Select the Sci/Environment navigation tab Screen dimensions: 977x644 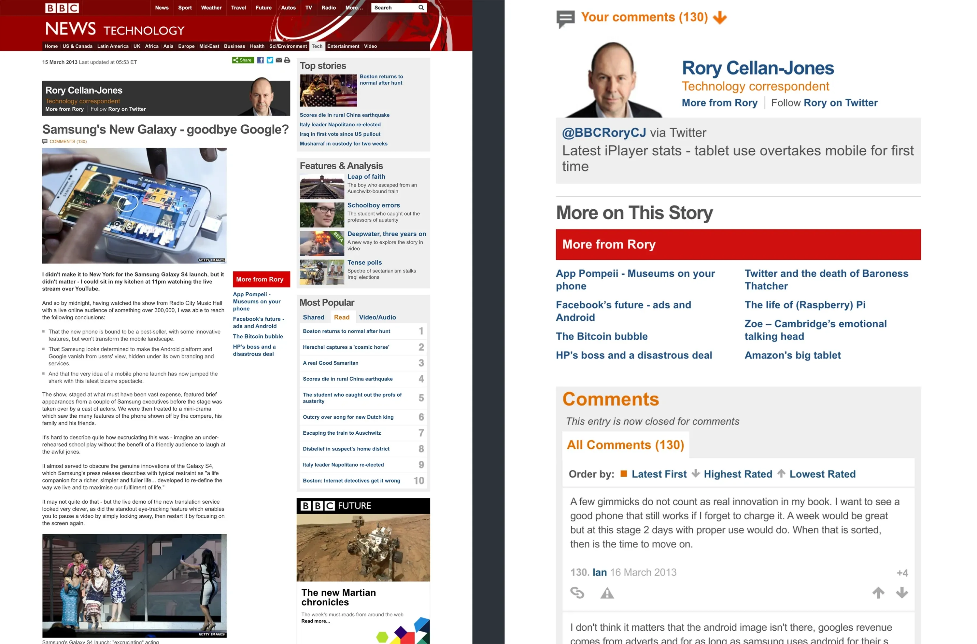point(288,47)
